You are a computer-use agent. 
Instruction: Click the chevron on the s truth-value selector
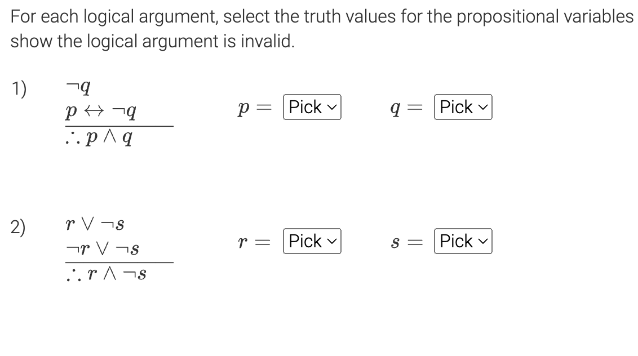point(483,241)
